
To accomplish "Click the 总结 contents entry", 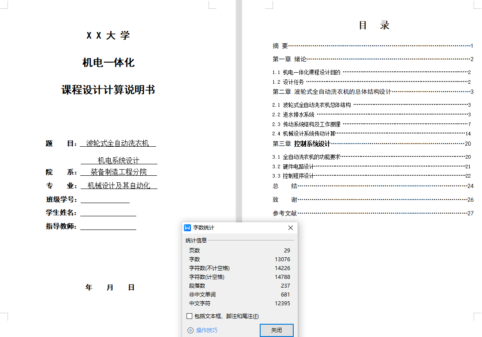I will click(x=373, y=186).
